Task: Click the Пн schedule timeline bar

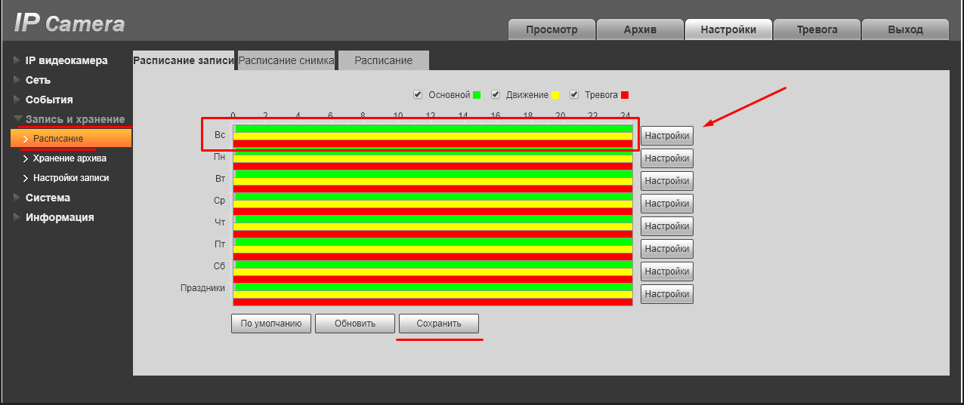Action: click(432, 158)
